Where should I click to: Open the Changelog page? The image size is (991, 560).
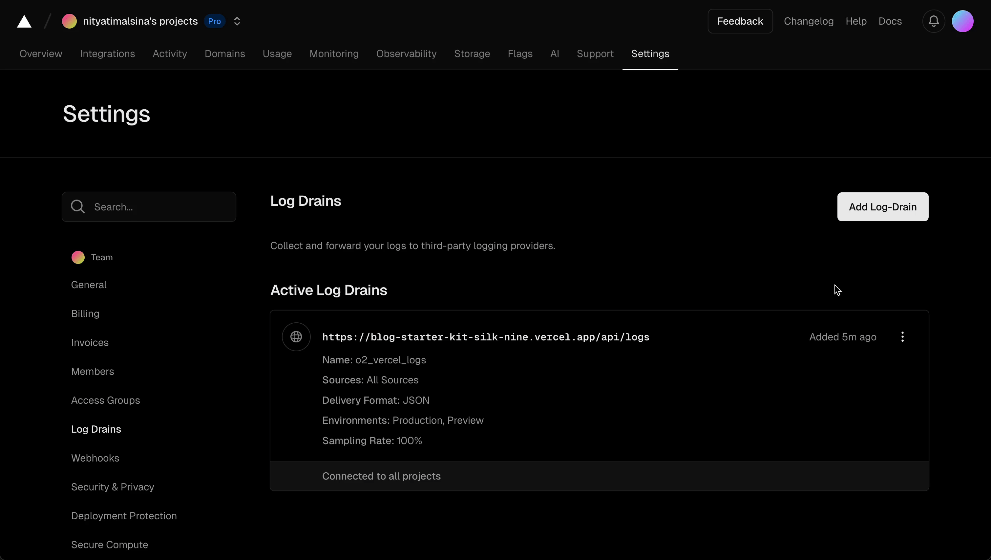pyautogui.click(x=808, y=21)
